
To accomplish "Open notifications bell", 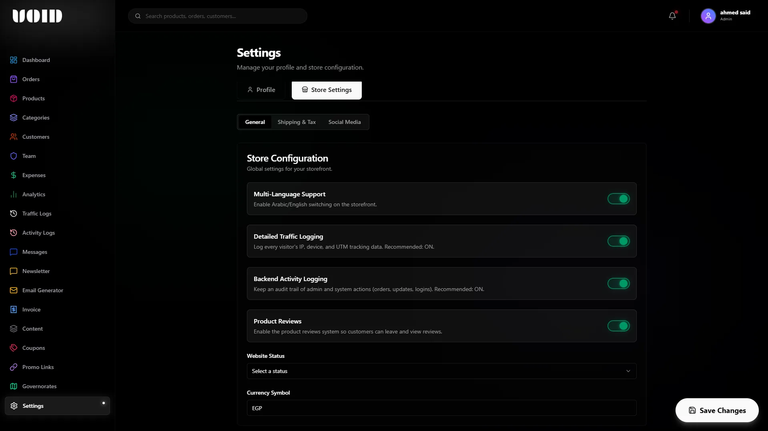I will [672, 16].
